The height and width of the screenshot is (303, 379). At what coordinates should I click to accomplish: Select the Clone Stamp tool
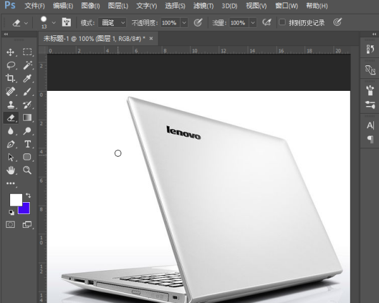[x=10, y=105]
